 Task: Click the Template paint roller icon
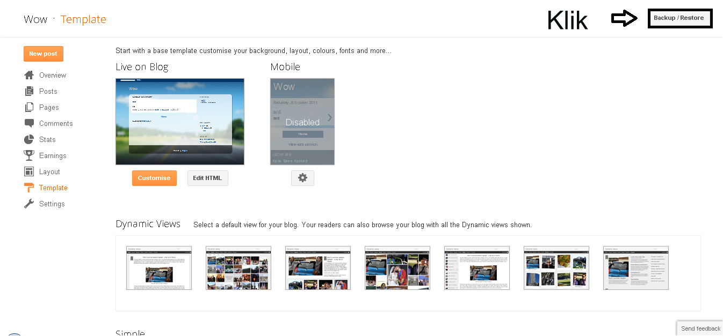pos(29,188)
